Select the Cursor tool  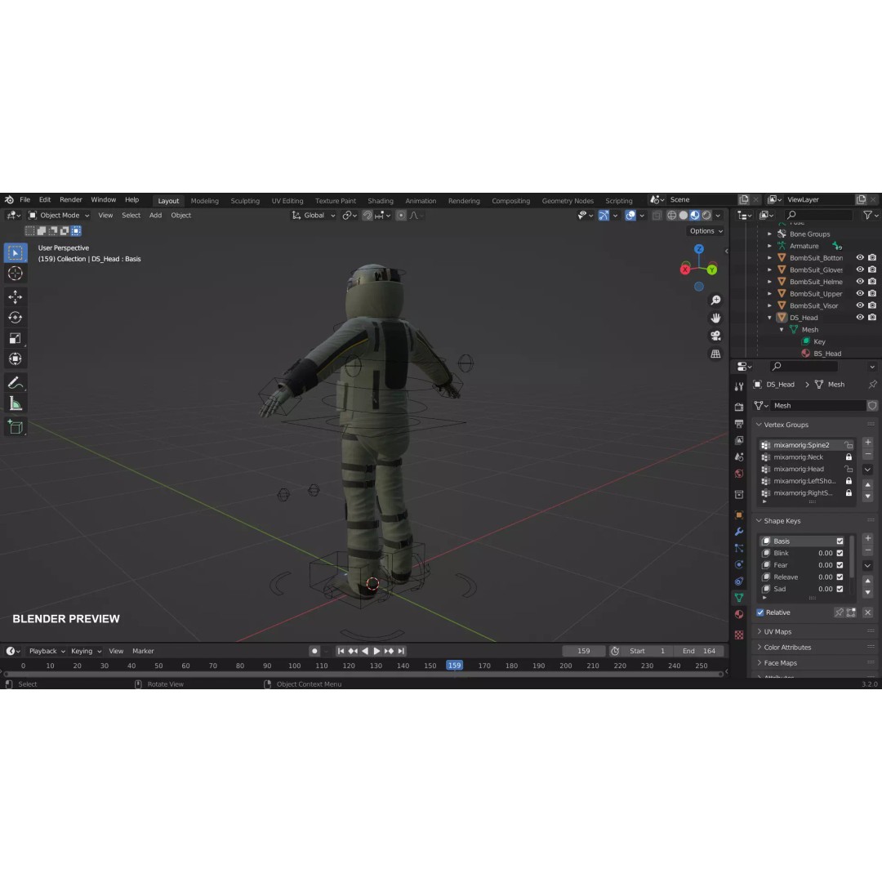coord(16,274)
